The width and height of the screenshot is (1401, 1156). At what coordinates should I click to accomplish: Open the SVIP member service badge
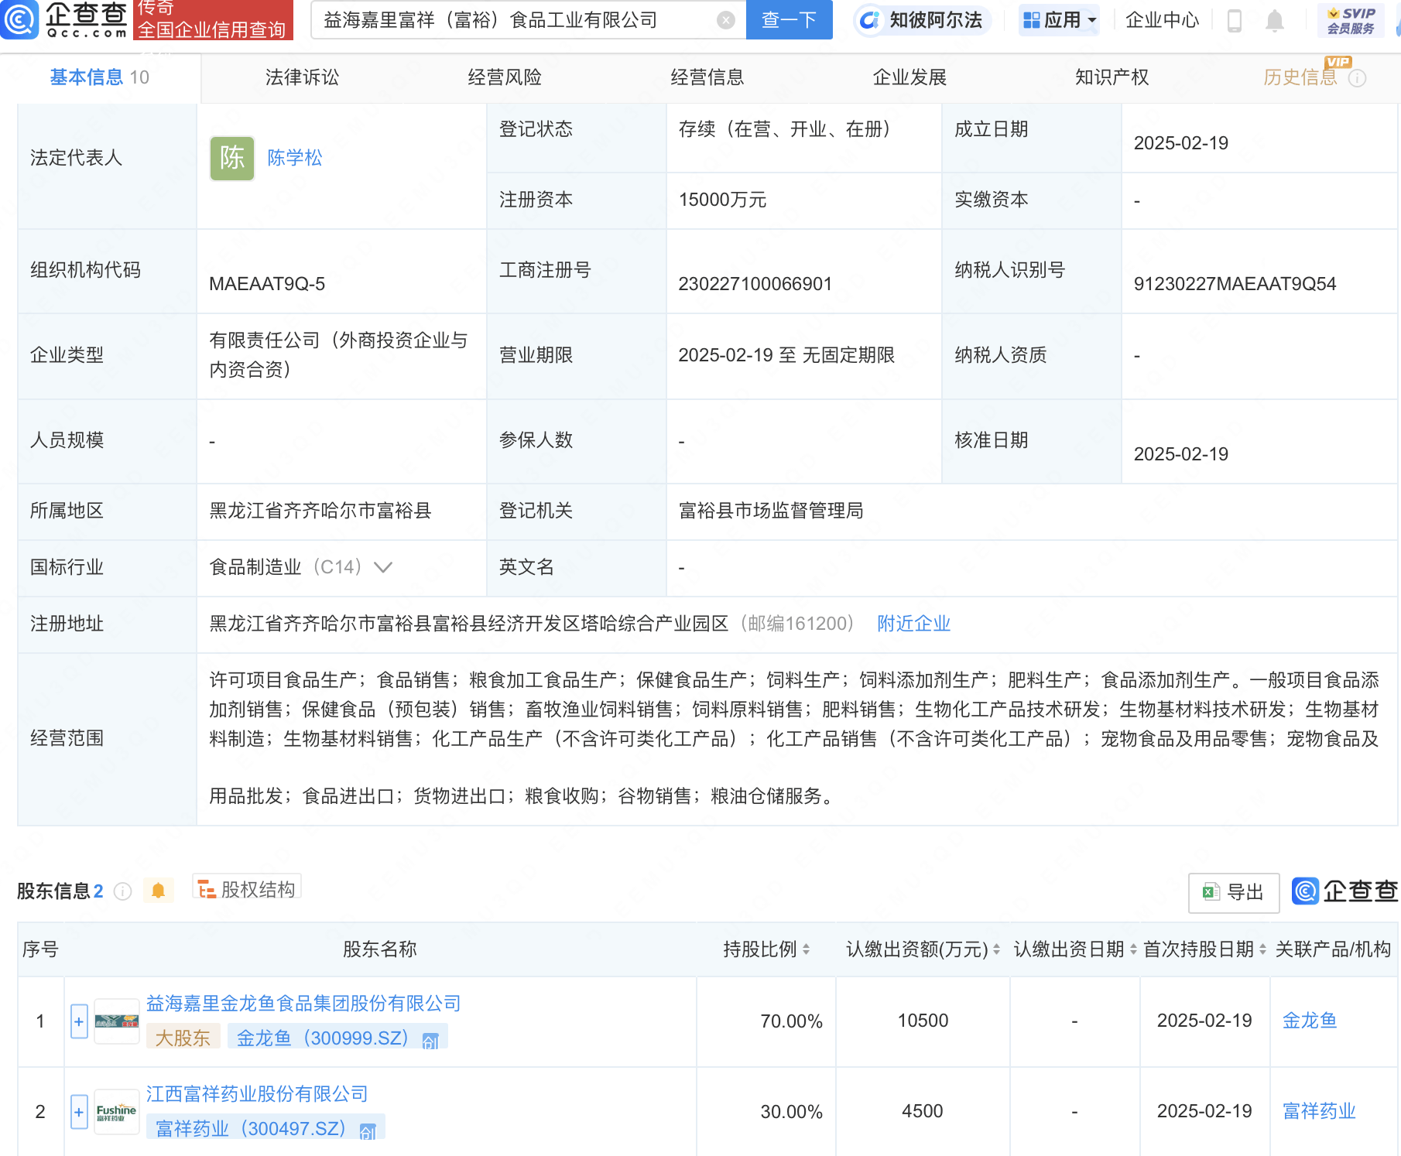(1351, 20)
